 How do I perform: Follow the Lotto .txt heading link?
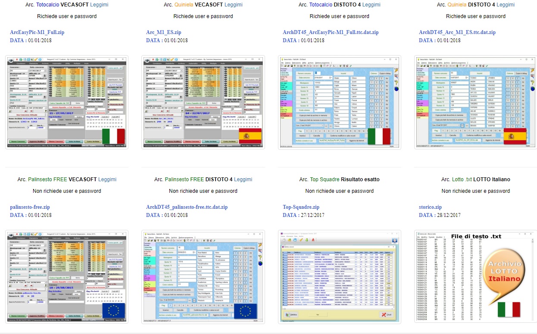click(x=462, y=179)
